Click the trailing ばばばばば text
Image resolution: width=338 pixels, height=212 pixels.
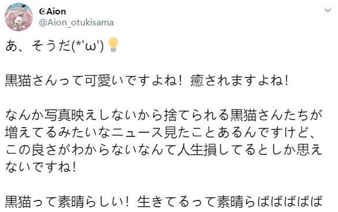[288, 202]
